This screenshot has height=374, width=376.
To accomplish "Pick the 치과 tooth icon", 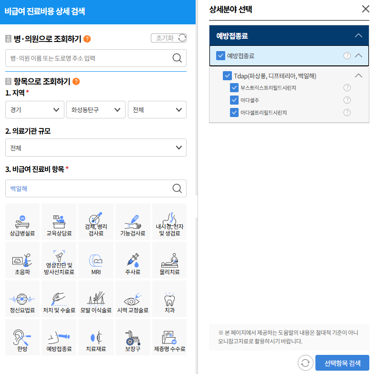I will click(169, 299).
